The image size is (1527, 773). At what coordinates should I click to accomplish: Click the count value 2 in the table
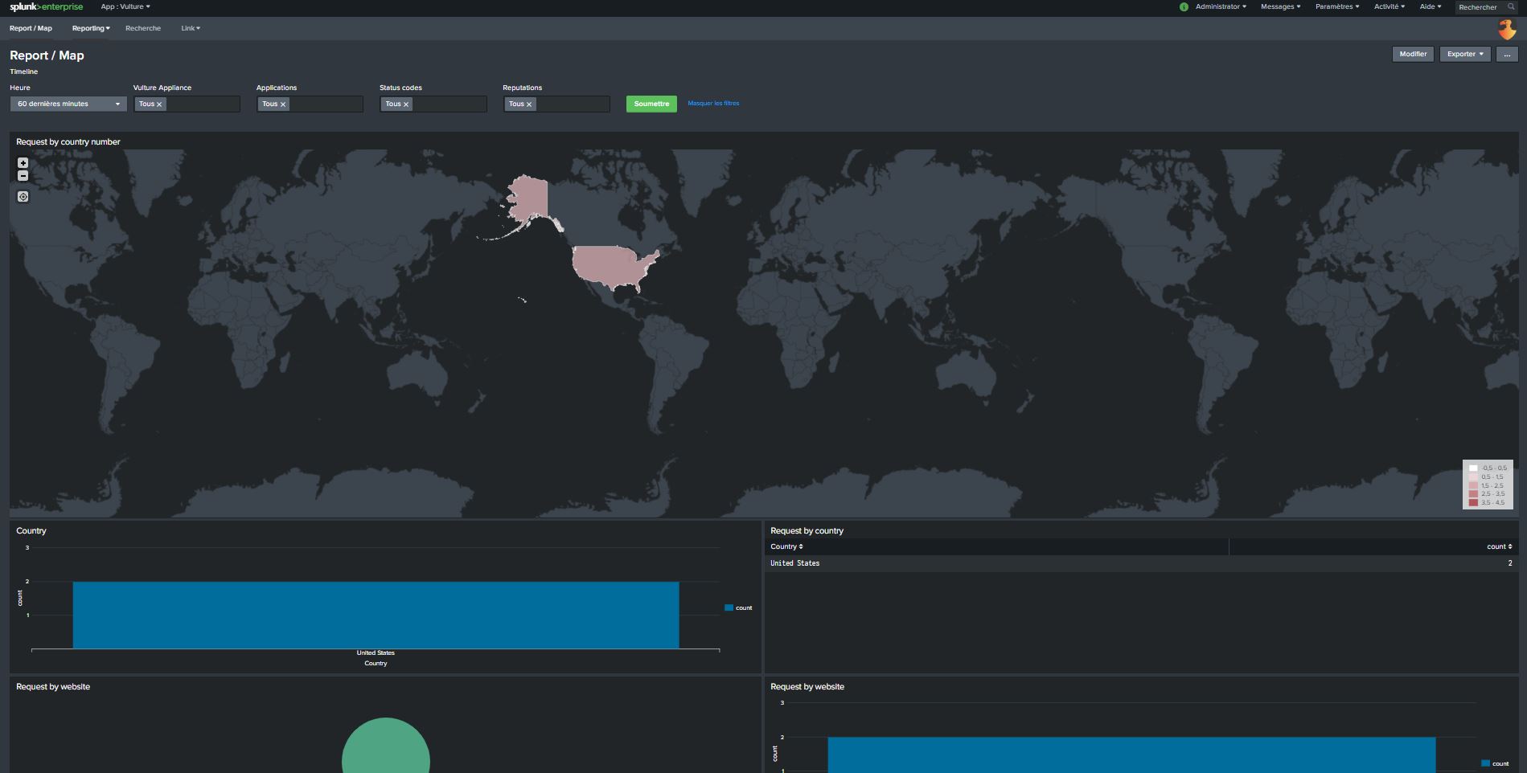(1510, 563)
